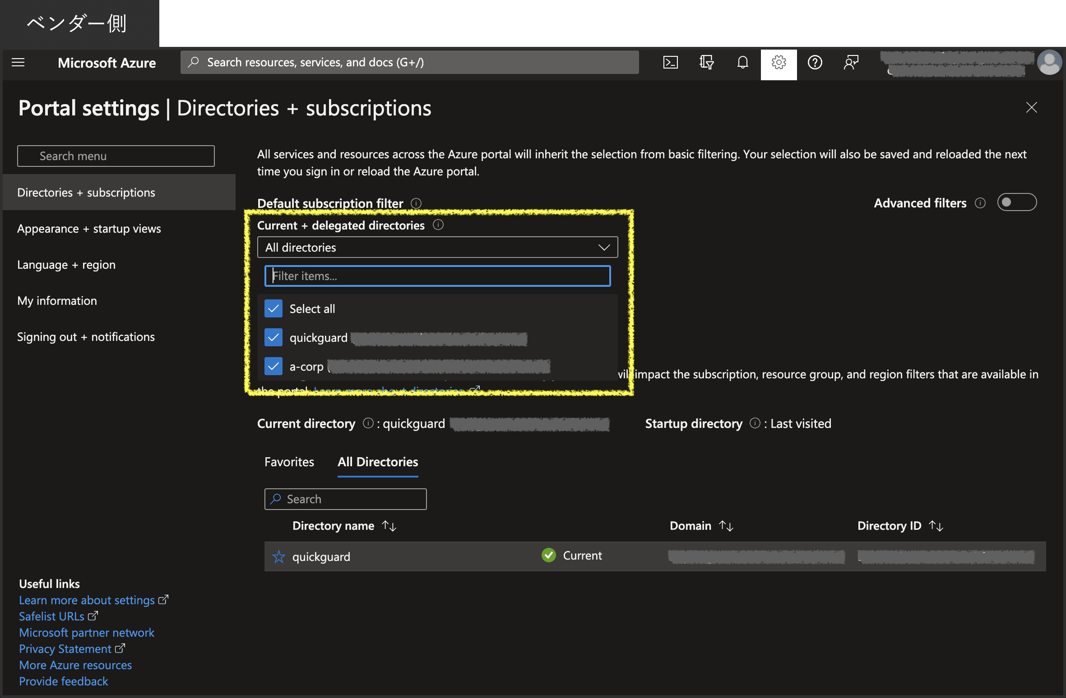Collapse the All directories dropdown
The image size is (1066, 698).
coord(437,247)
